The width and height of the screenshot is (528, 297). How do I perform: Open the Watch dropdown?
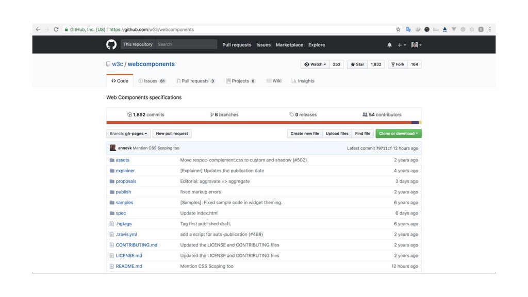(315, 64)
